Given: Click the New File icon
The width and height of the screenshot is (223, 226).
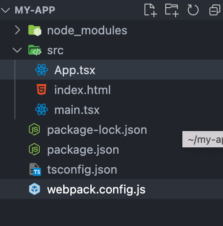Looking at the screenshot, I should coord(150,10).
